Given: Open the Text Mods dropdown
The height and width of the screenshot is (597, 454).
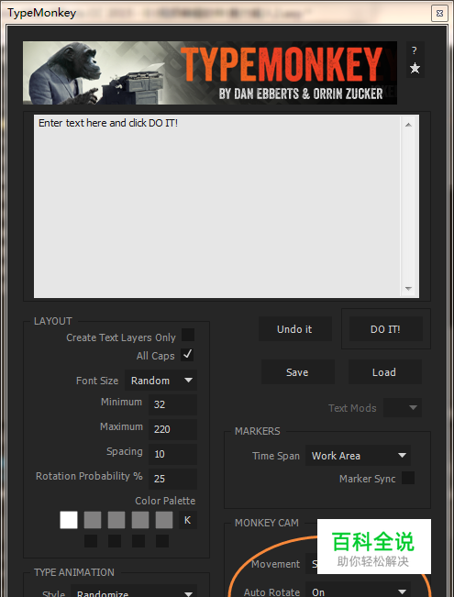Looking at the screenshot, I should [403, 408].
